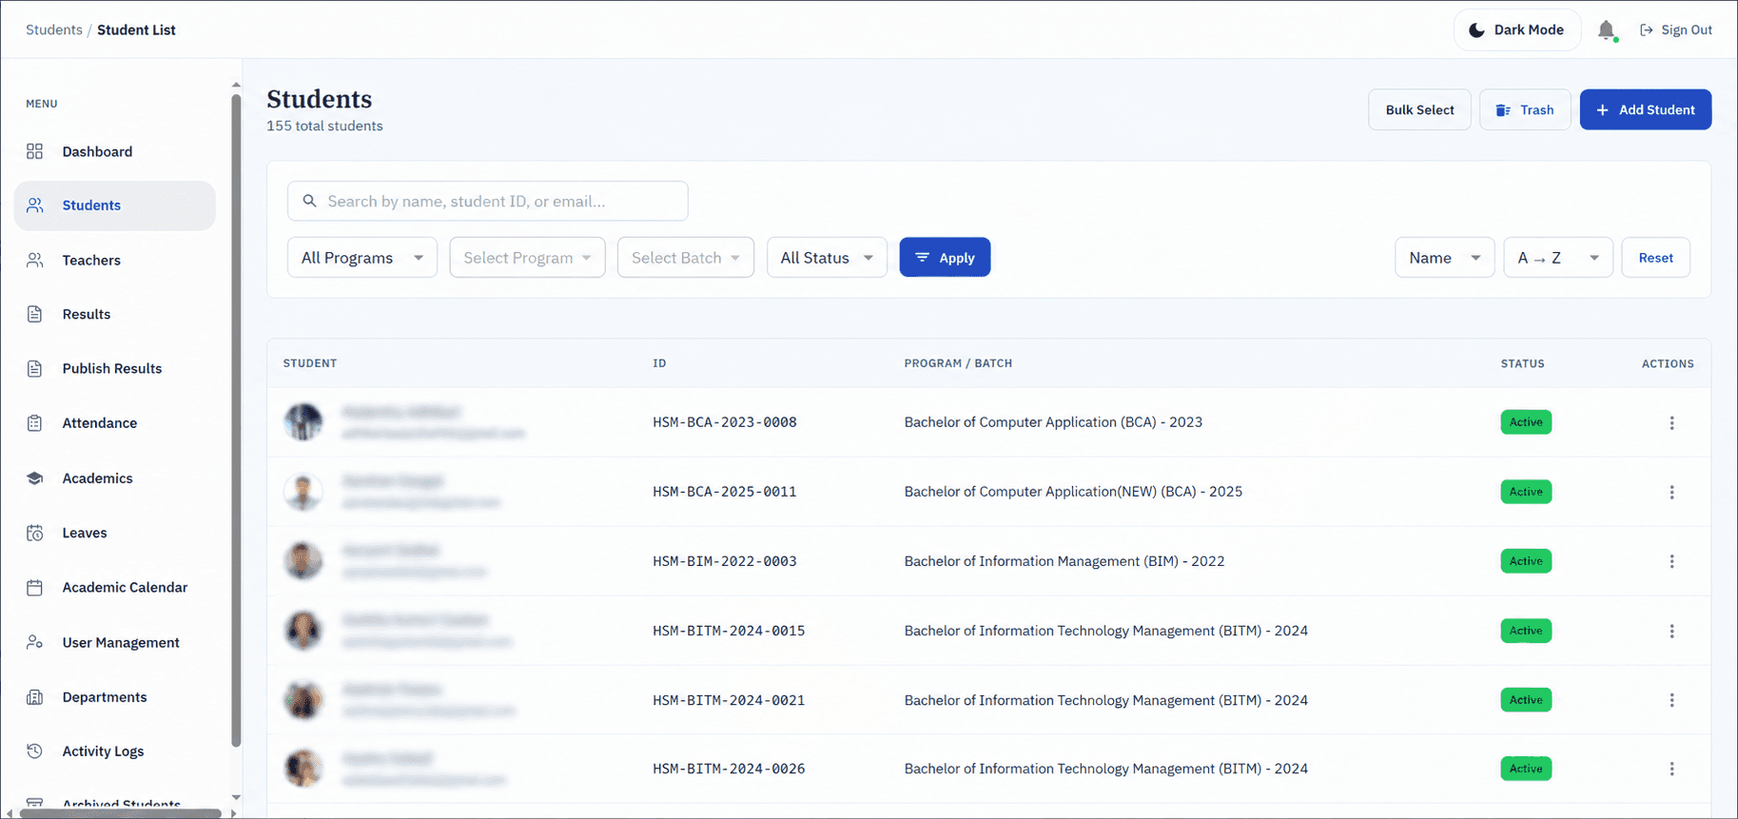Open actions menu for HSM-BCA-2023-0008

click(1671, 422)
